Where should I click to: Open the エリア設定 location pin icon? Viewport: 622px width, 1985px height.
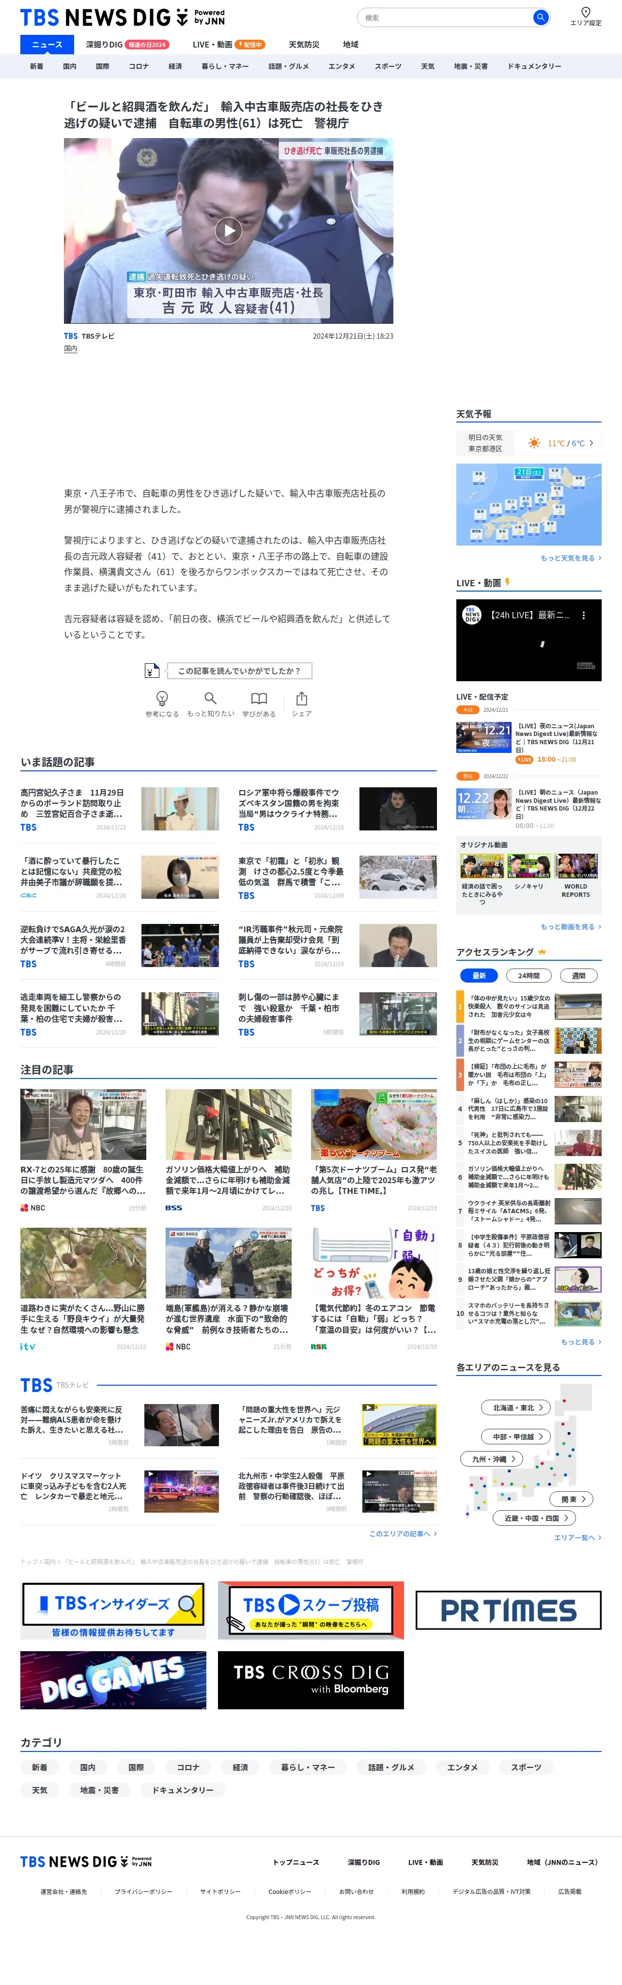click(x=586, y=12)
